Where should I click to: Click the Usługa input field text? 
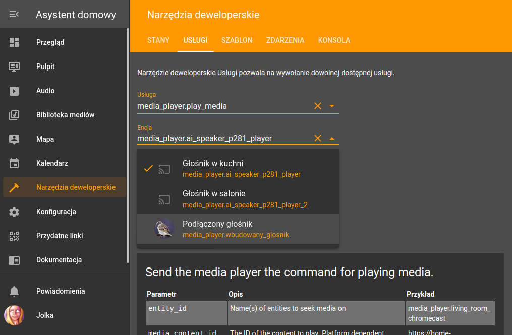point(182,106)
